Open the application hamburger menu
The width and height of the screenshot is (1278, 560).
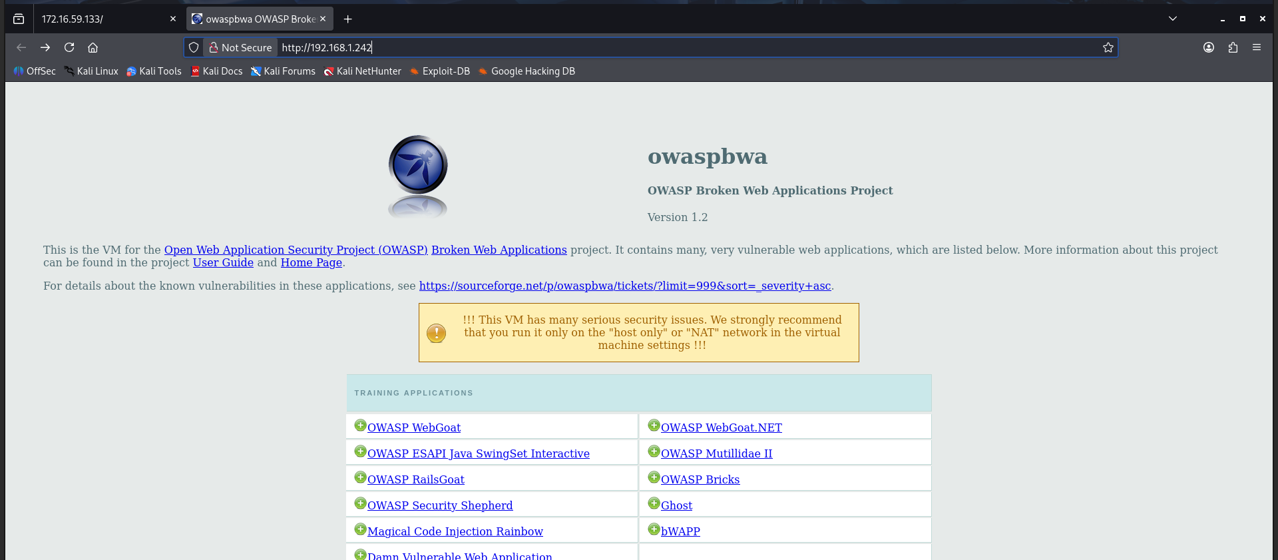click(x=1257, y=47)
